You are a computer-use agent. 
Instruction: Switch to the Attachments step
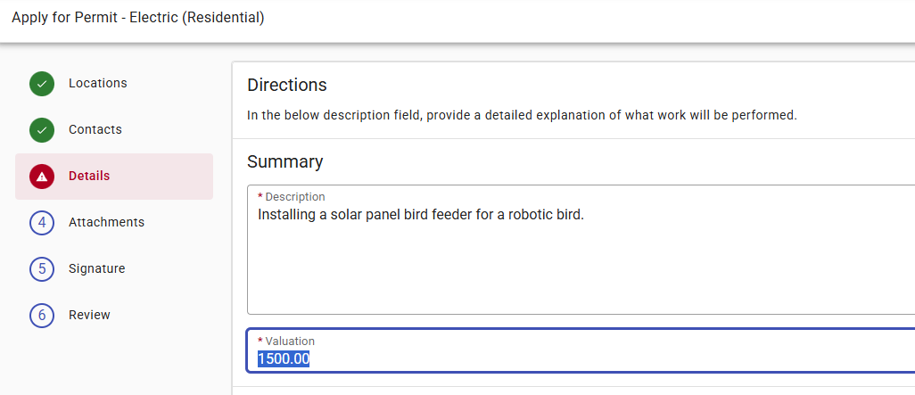point(106,223)
